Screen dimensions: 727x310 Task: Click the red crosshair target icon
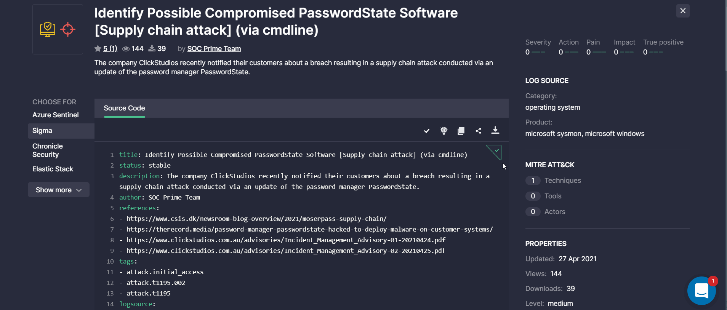68,29
